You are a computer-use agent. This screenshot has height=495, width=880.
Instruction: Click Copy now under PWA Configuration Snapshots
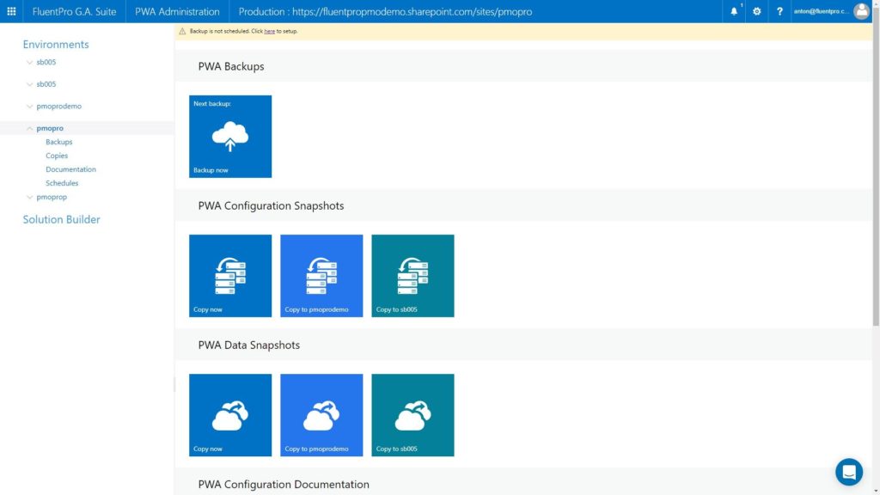pos(229,275)
